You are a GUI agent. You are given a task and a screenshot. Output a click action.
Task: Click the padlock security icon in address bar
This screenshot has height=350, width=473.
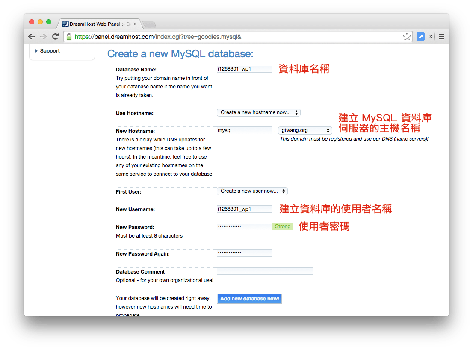point(69,37)
